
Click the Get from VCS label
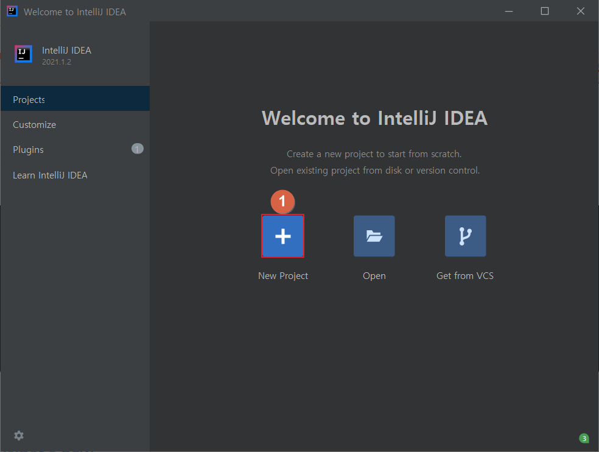pos(465,276)
